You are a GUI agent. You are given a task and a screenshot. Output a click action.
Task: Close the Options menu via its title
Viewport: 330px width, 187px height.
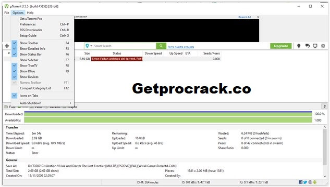18,13
